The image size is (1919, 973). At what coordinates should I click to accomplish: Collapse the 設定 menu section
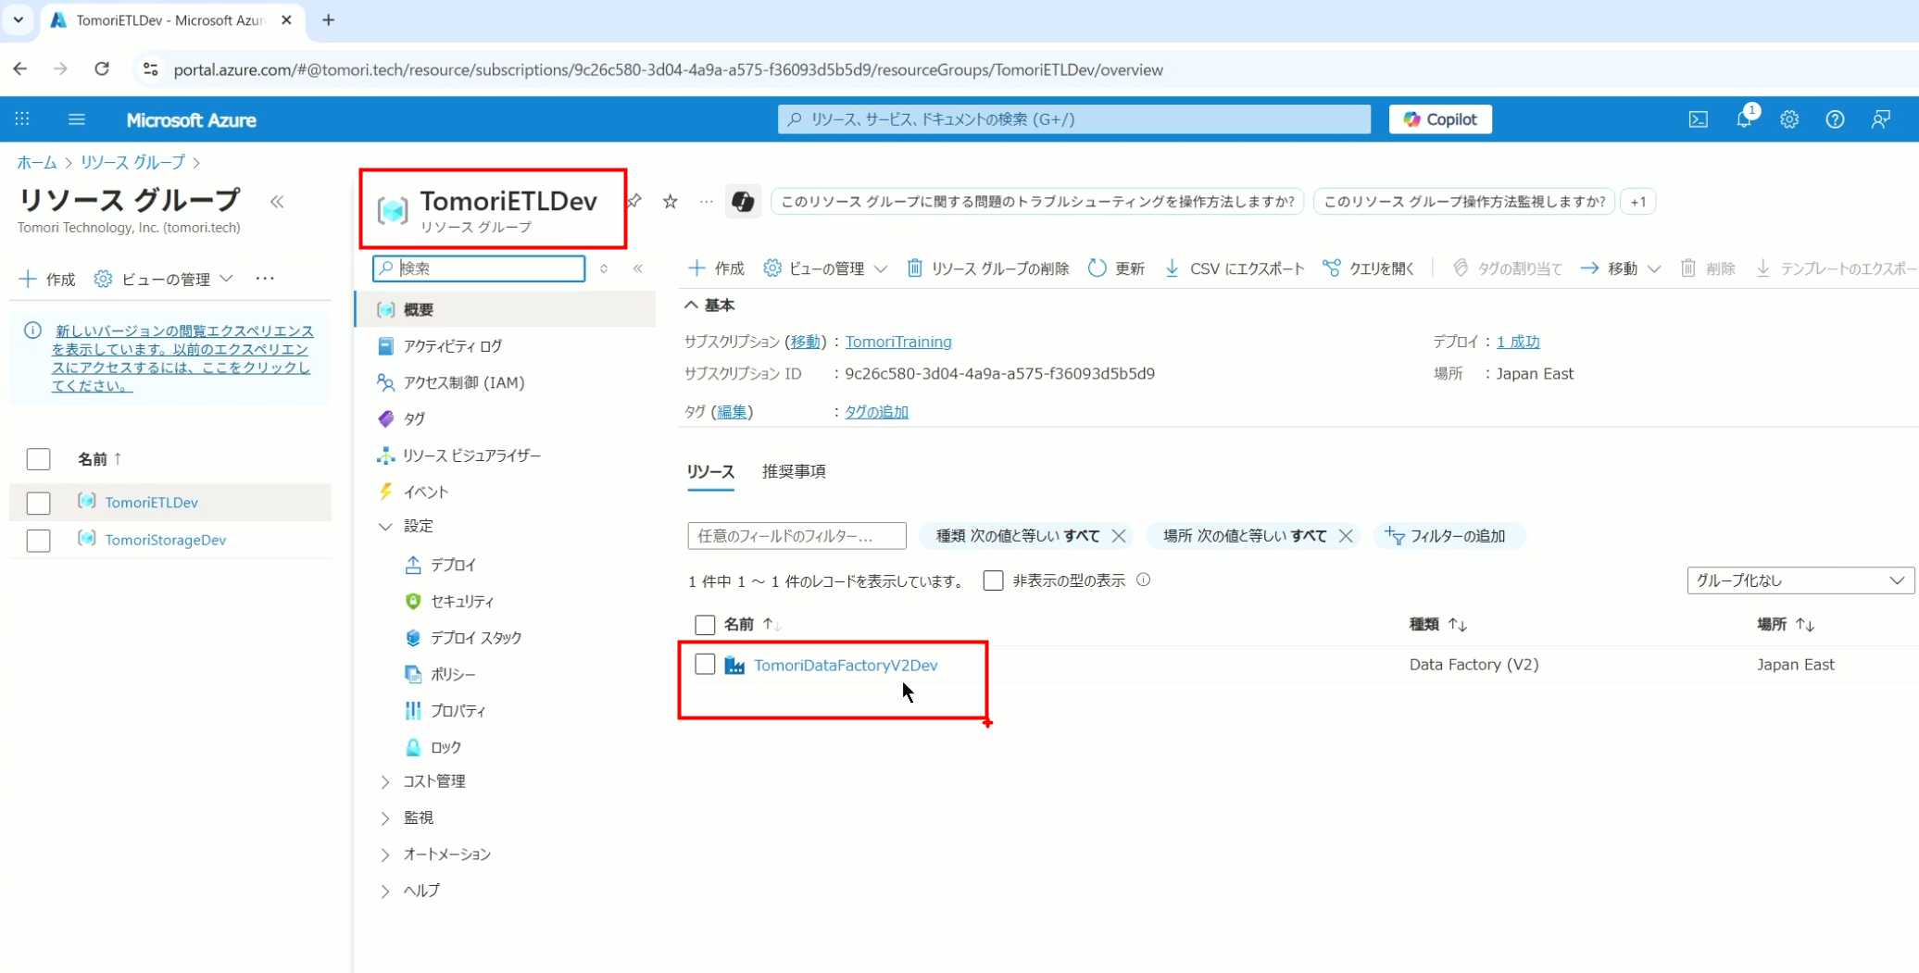(385, 526)
